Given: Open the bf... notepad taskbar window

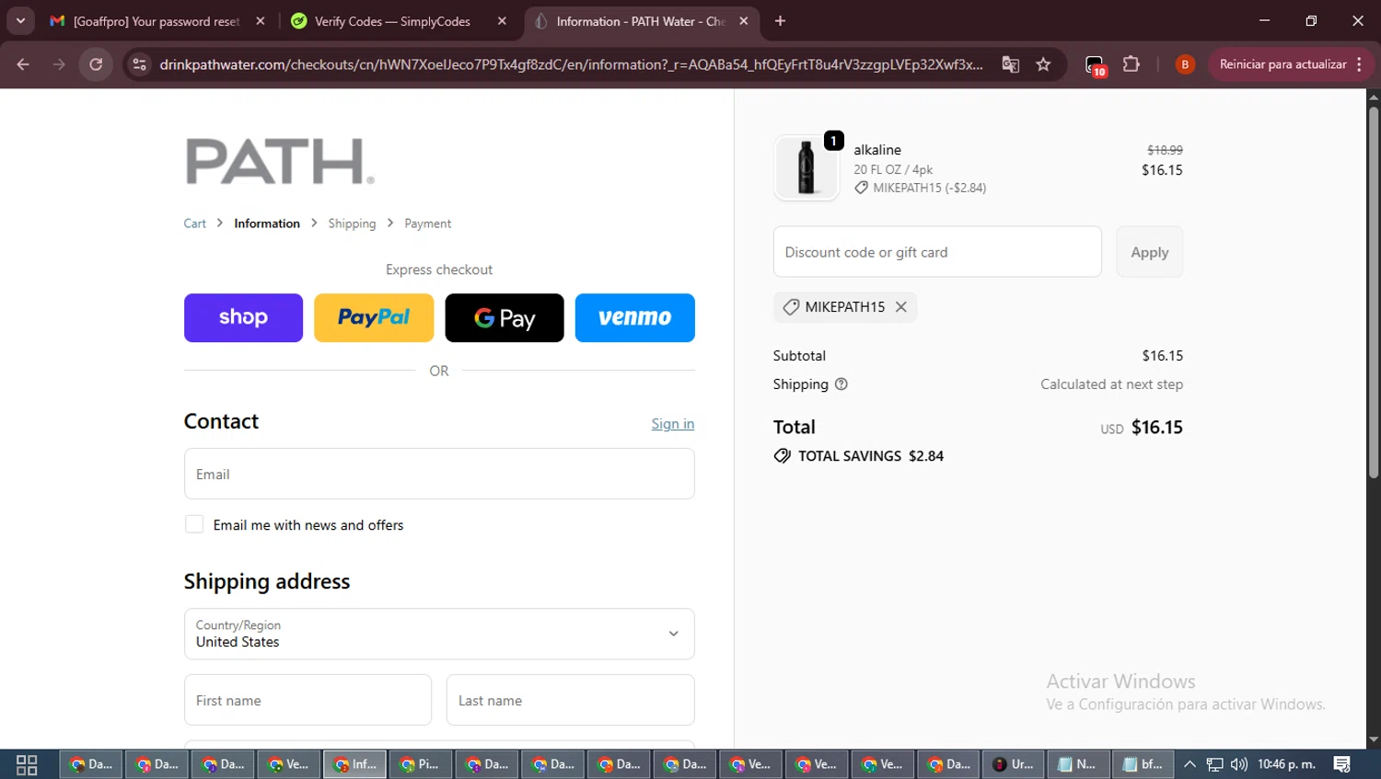Looking at the screenshot, I should [1143, 764].
